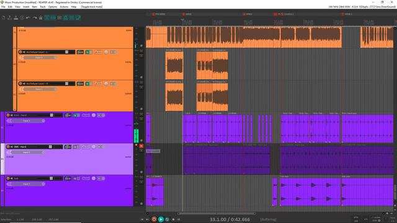Arm Kick - Hard track for recording
This screenshot has width=397, height=223.
point(8,115)
